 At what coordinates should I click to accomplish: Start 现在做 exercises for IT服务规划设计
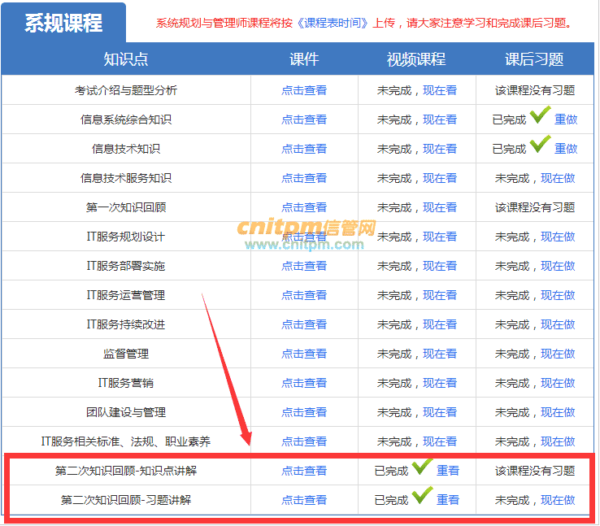click(x=558, y=237)
